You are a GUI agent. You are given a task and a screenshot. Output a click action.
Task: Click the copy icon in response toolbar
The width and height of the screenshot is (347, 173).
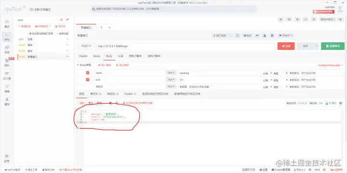point(111,103)
